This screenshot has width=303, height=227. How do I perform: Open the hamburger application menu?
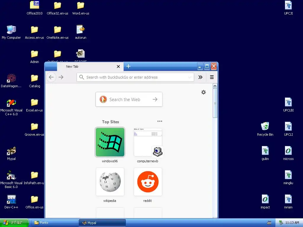pos(212,77)
